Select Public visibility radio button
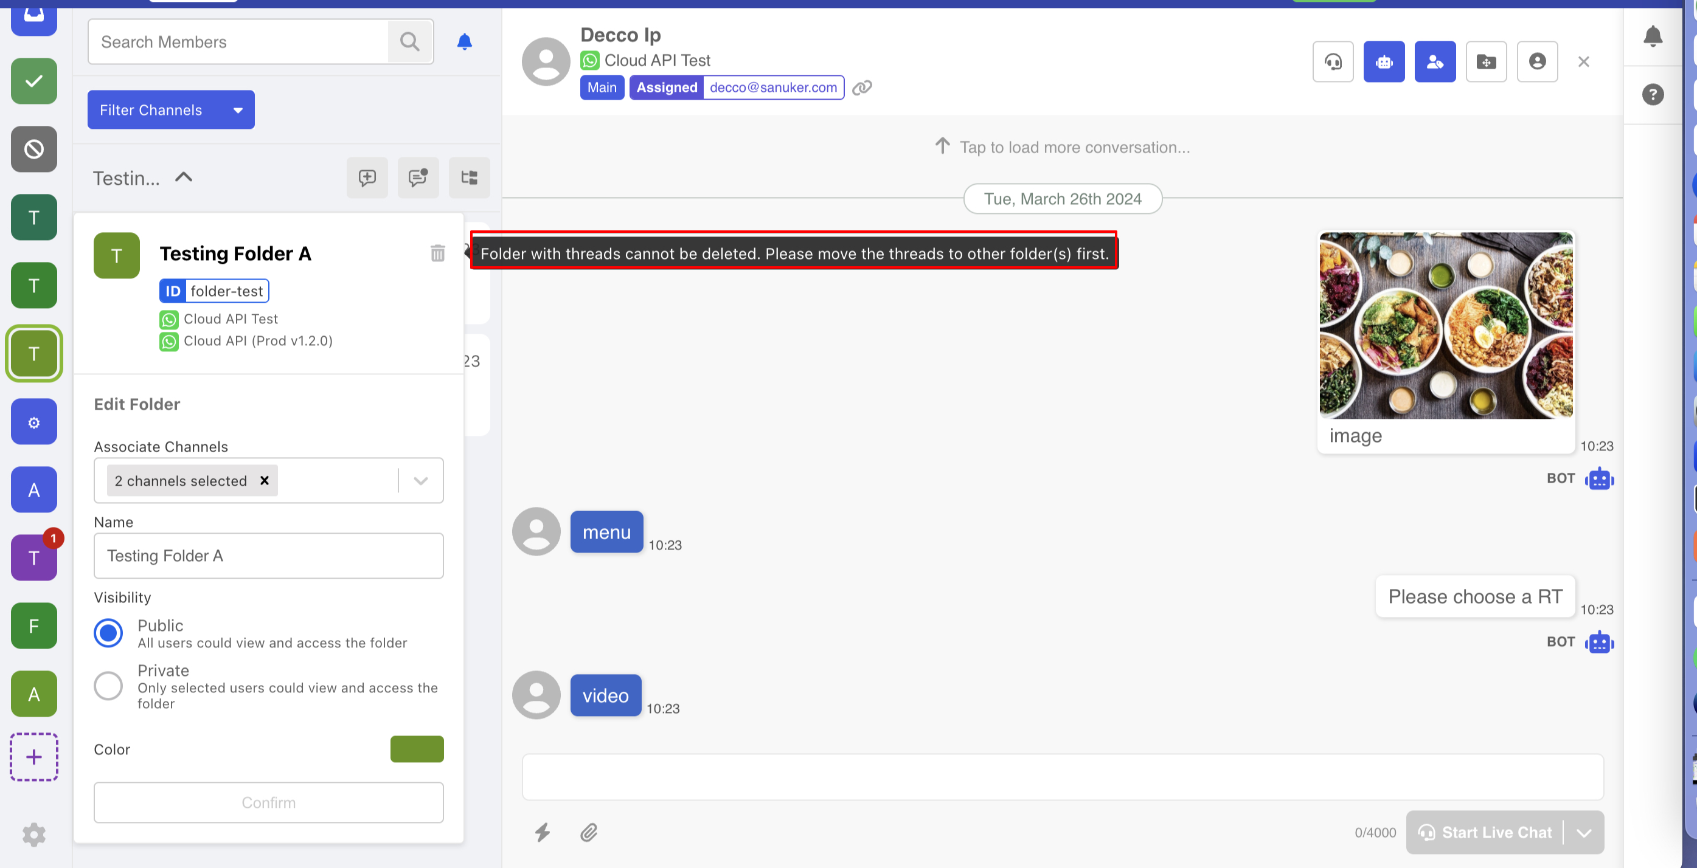 [x=108, y=633]
